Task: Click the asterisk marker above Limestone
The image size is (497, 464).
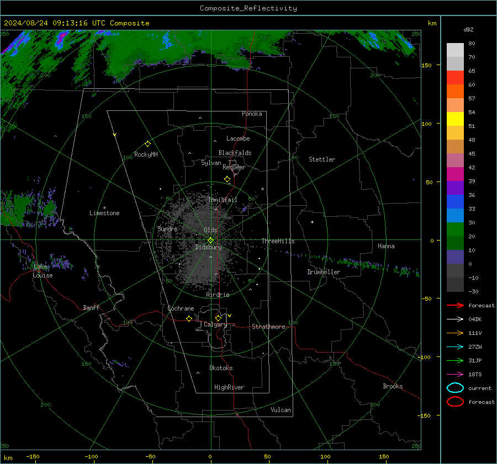Action: [x=104, y=208]
